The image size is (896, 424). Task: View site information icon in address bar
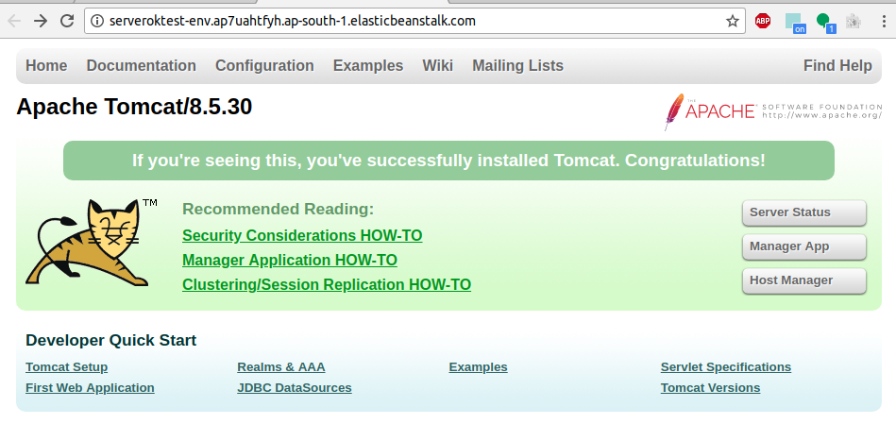click(95, 21)
